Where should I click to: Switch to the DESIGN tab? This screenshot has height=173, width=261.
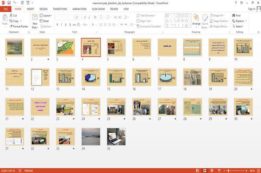pos(43,9)
